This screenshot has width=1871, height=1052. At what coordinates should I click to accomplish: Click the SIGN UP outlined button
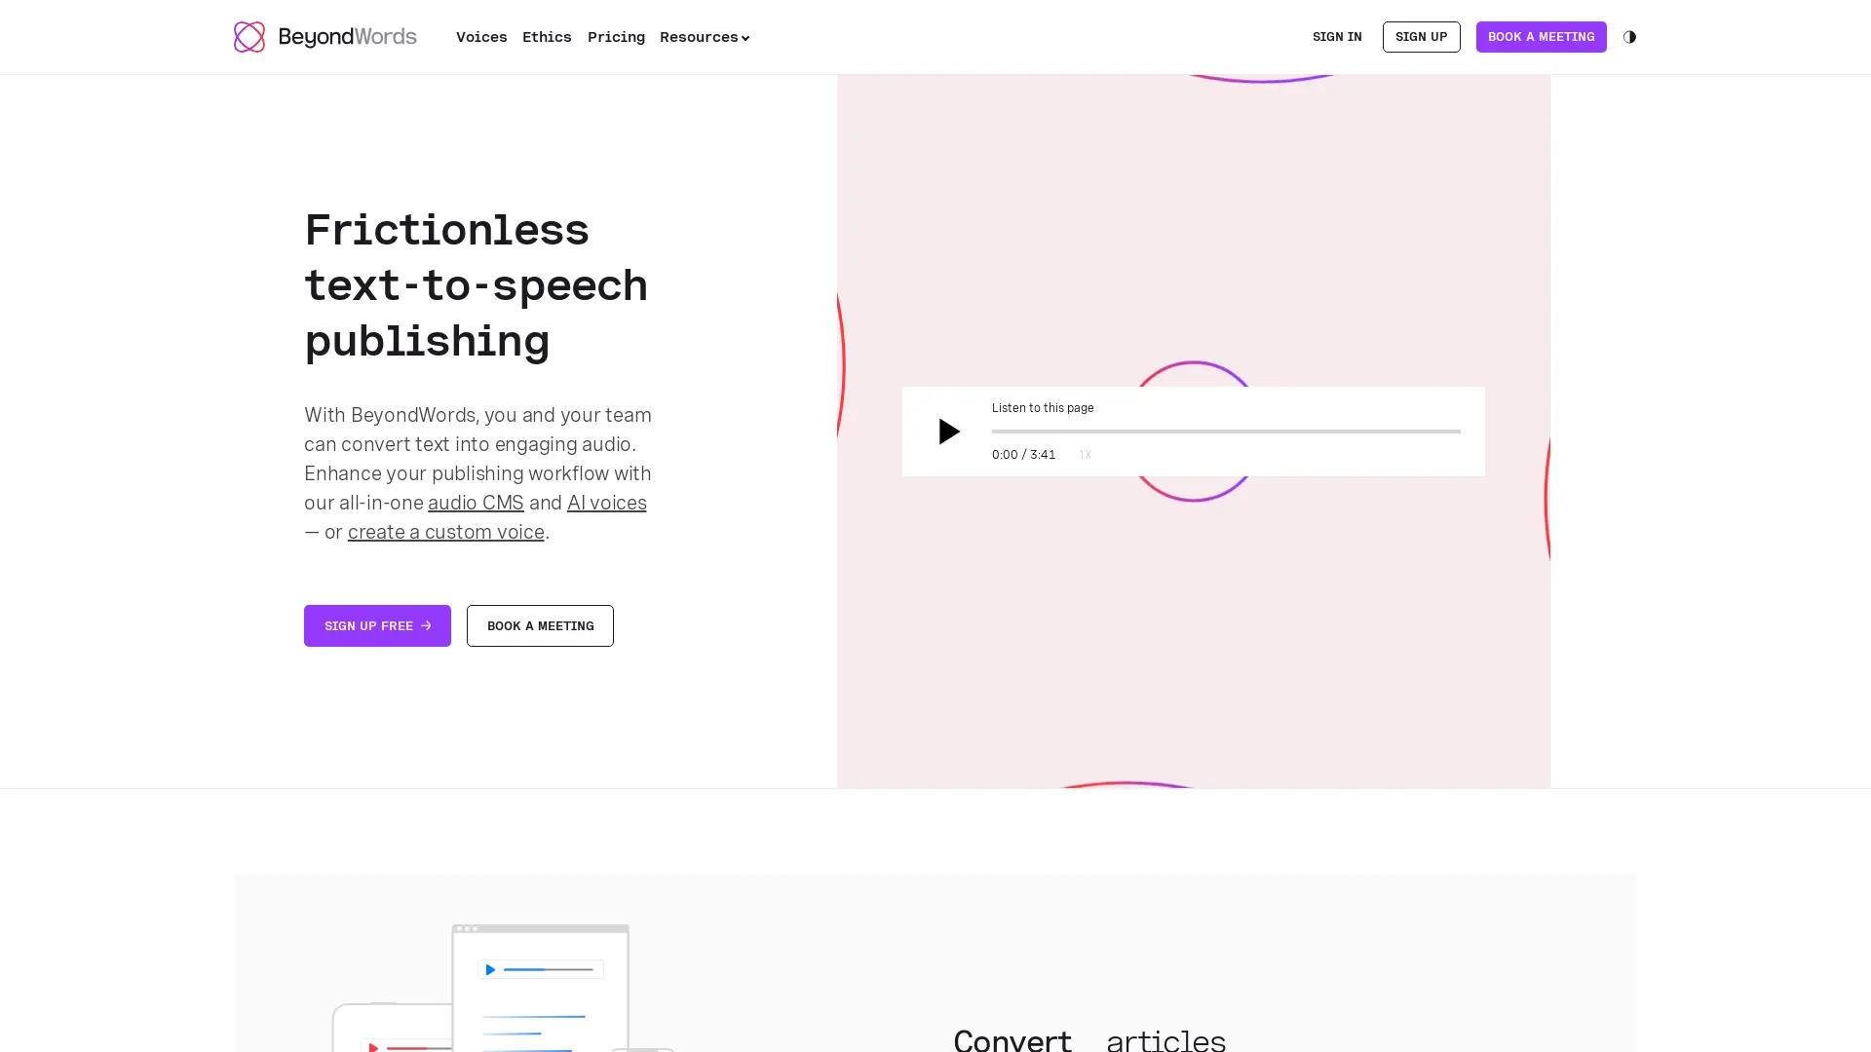click(x=1421, y=37)
